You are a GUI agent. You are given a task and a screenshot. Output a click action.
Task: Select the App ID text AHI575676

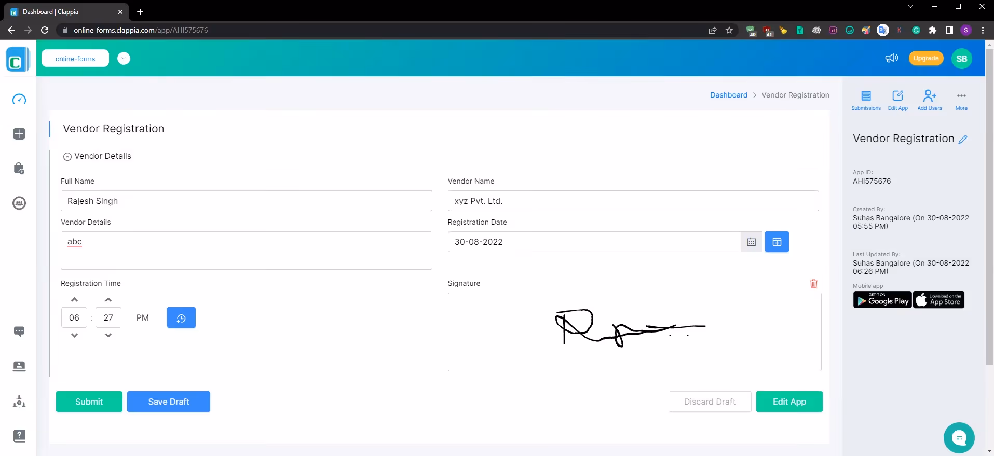pyautogui.click(x=872, y=181)
